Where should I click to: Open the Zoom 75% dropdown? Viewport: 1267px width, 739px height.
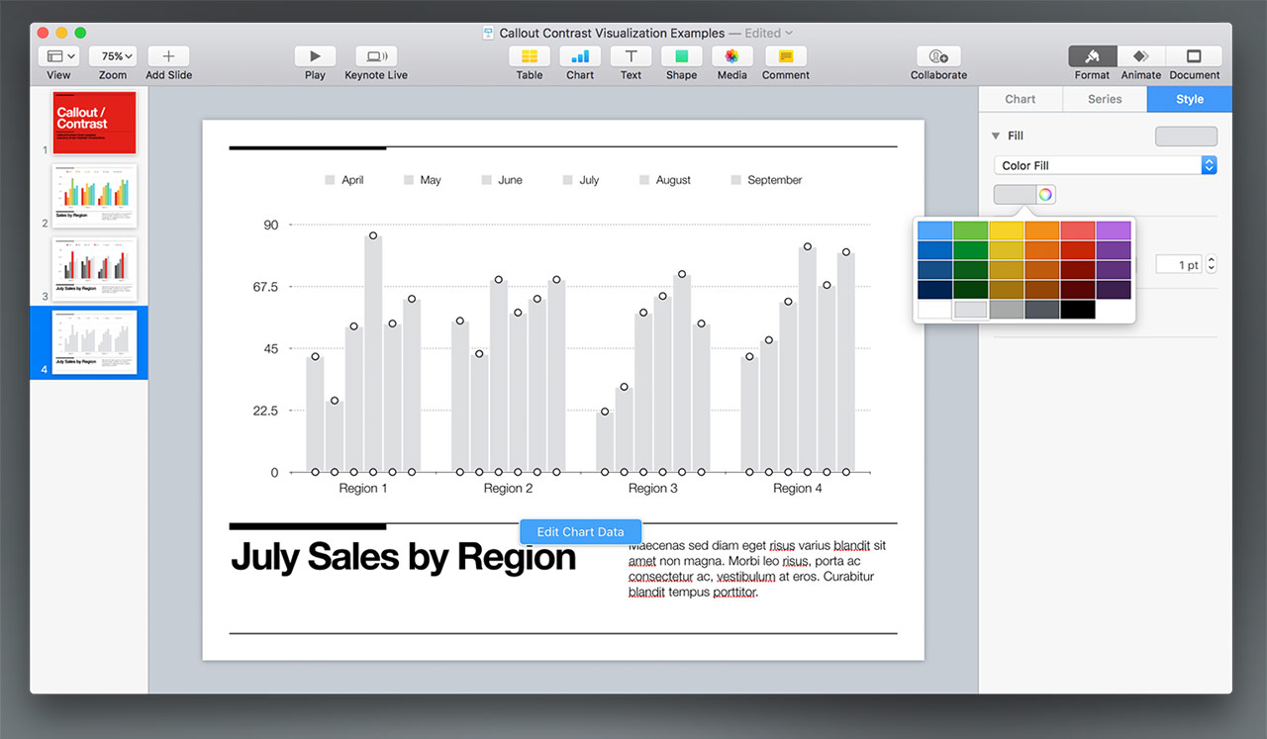click(113, 57)
